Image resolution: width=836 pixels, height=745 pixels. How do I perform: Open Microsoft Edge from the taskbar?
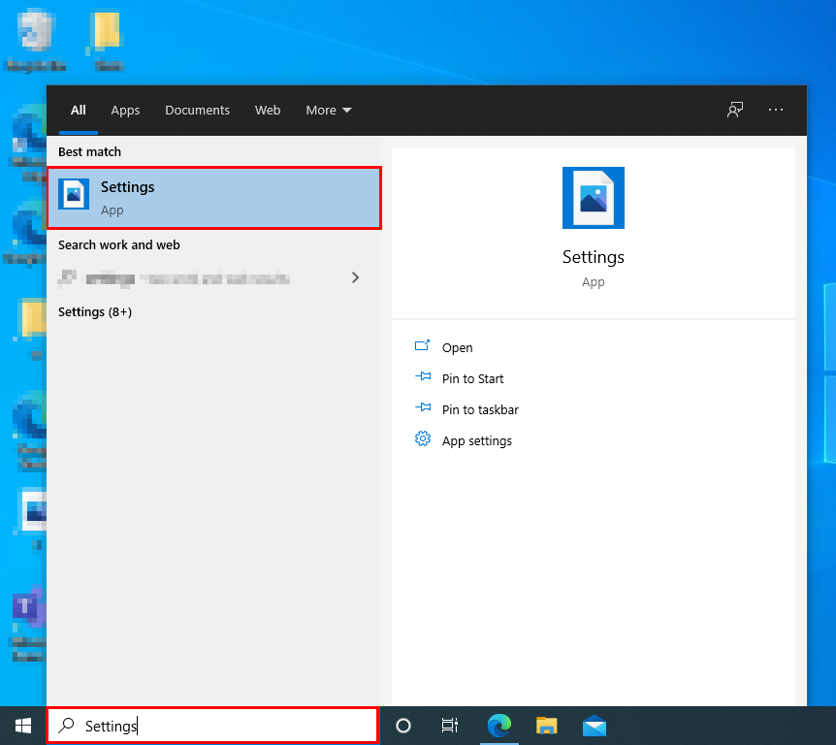tap(499, 726)
